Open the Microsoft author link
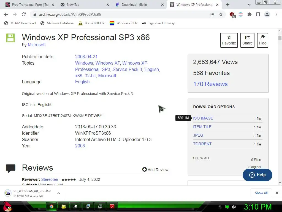Image resolution: width=282 pixels, height=212 pixels. point(37,45)
